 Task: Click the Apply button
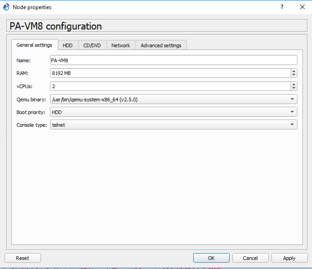point(289,258)
